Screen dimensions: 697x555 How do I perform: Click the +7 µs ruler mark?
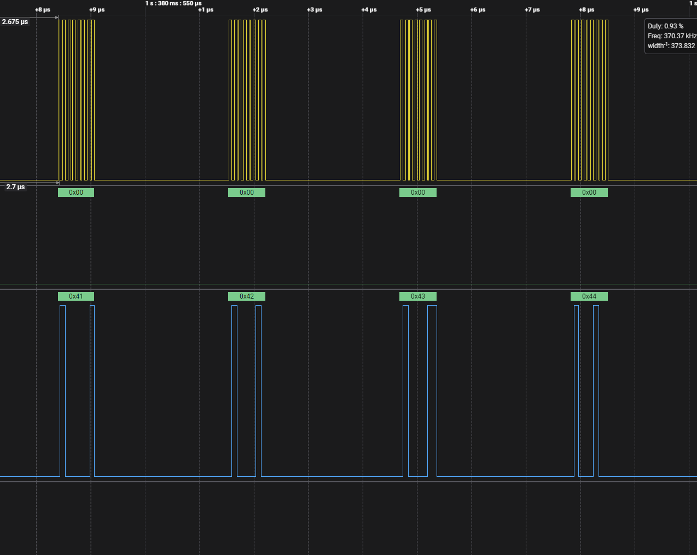(532, 10)
